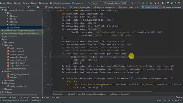Viewport: 183px width, 103px height.
Task: Fold the comment block starting with Passing
Action: coord(52,48)
